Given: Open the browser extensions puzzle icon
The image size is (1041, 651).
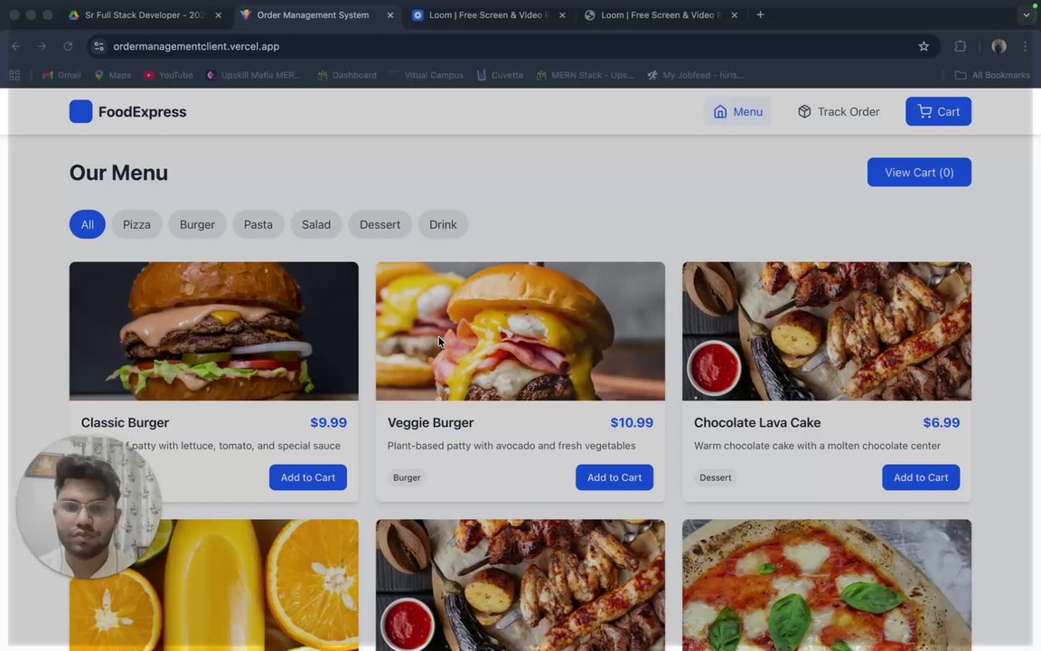Looking at the screenshot, I should (960, 46).
